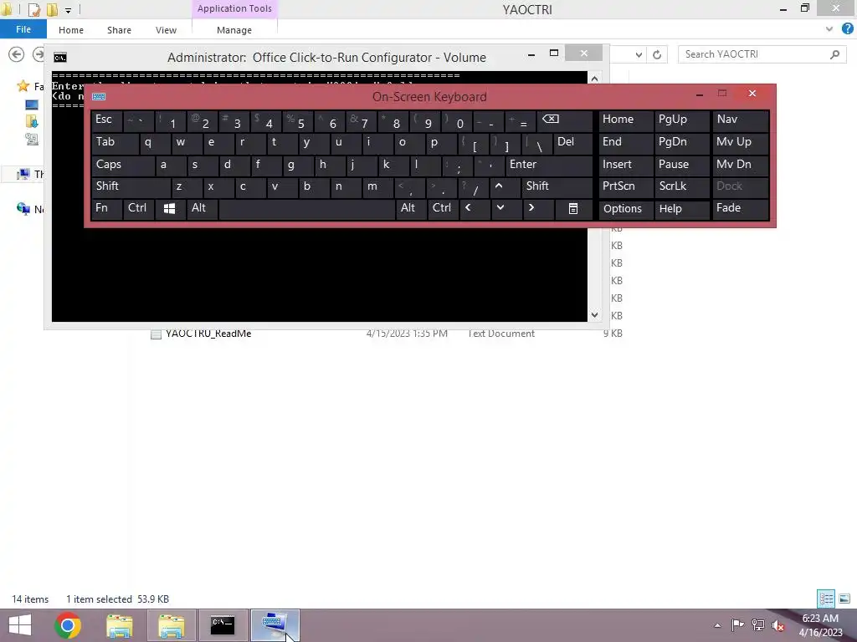Click the command prompt title bar icon
The width and height of the screenshot is (857, 642).
point(60,58)
